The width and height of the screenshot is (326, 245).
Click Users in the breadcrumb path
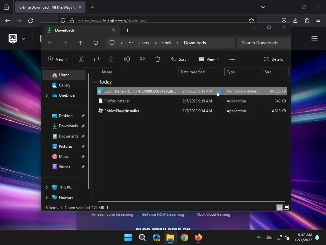144,43
